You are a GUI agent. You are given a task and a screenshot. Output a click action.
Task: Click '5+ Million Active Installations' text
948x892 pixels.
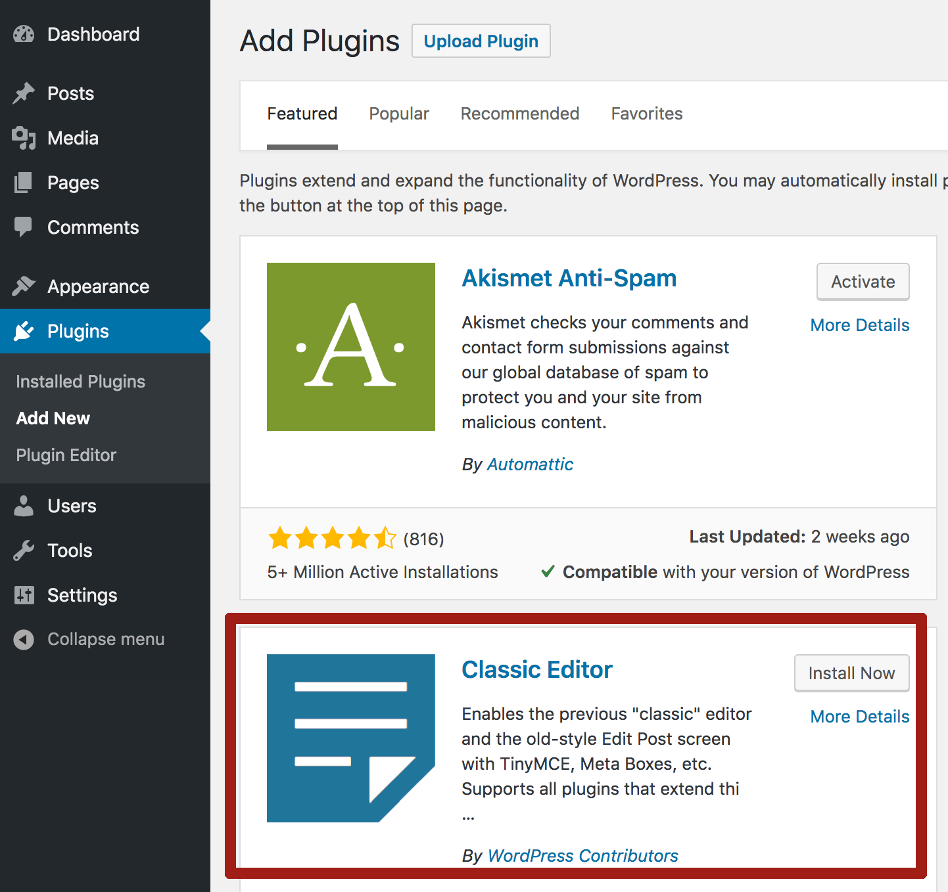(383, 572)
